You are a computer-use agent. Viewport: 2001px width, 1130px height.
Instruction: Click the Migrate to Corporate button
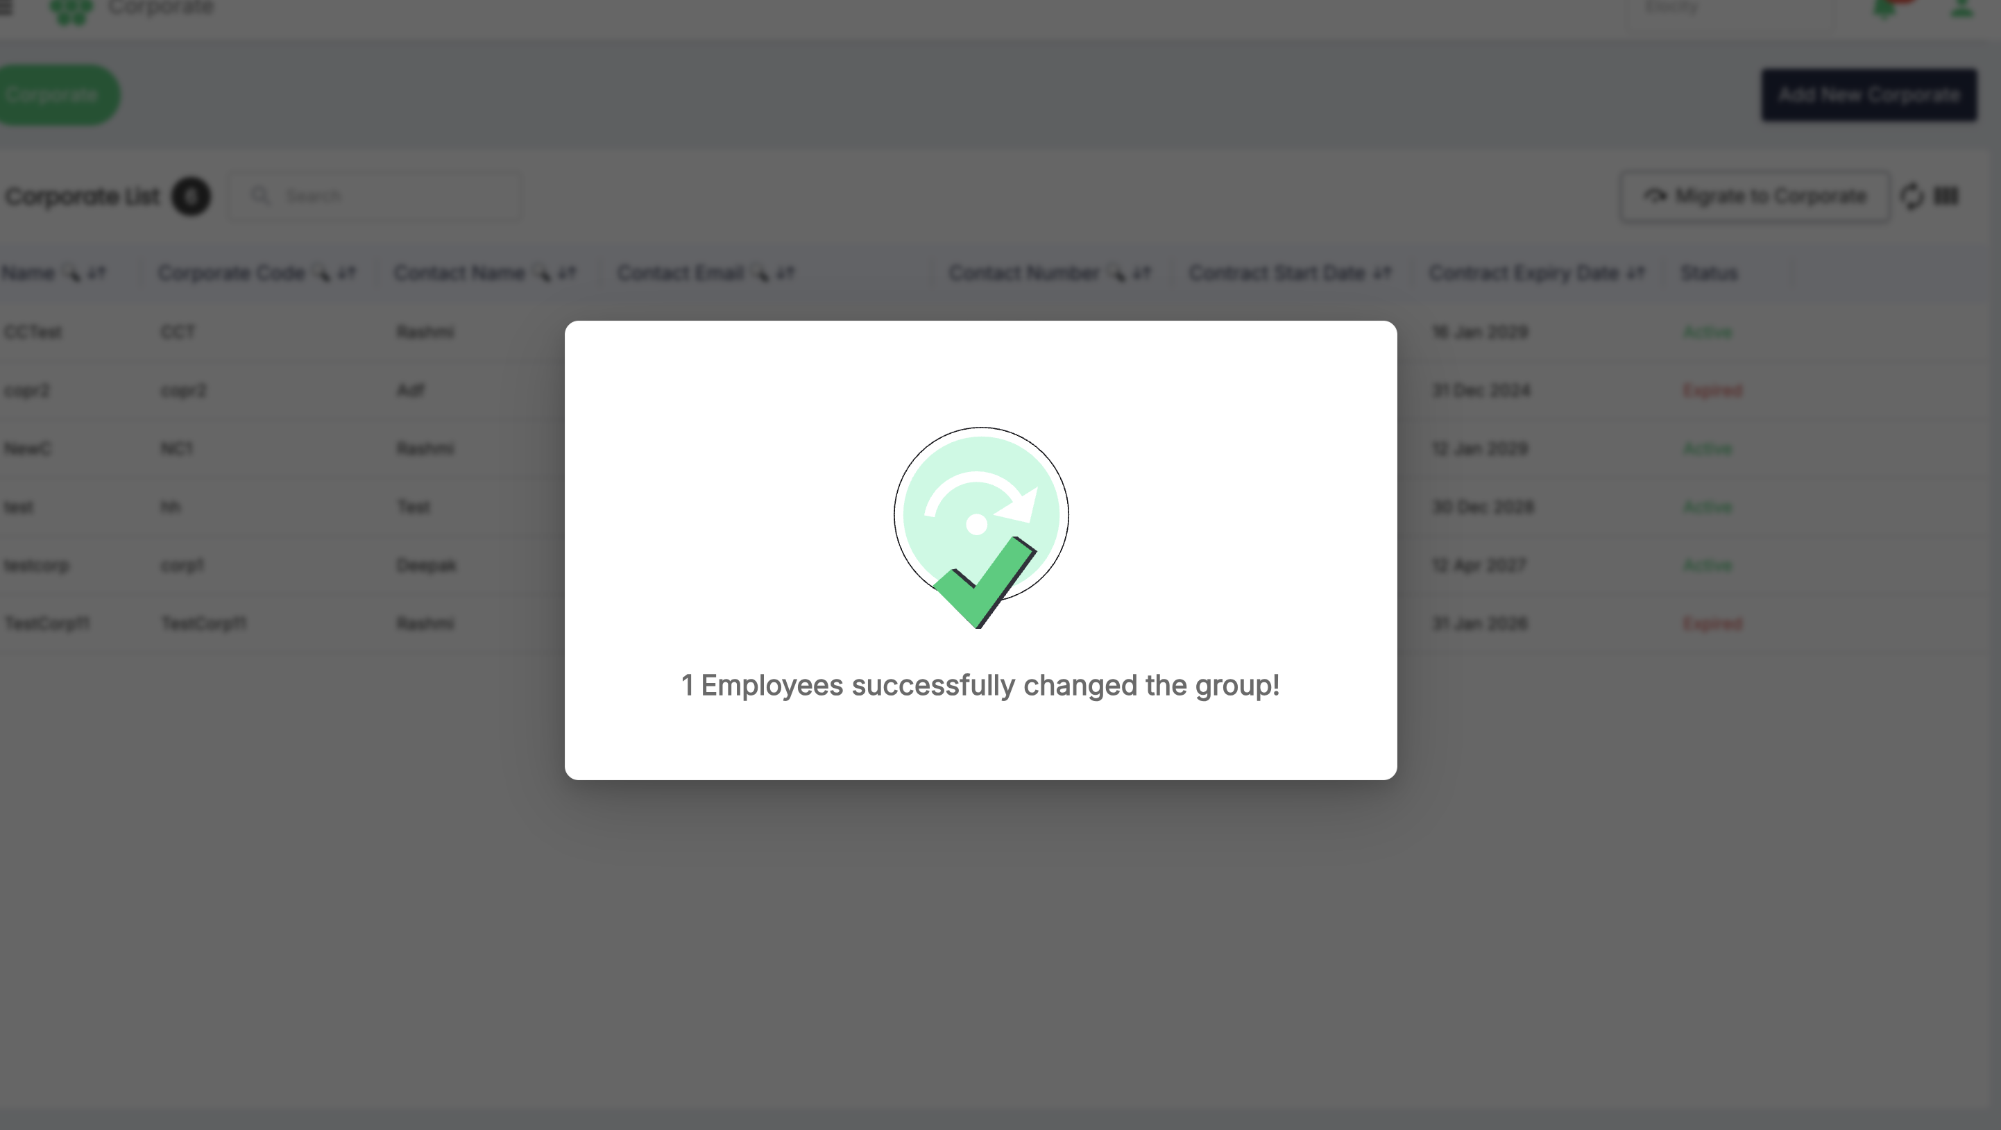1755,196
